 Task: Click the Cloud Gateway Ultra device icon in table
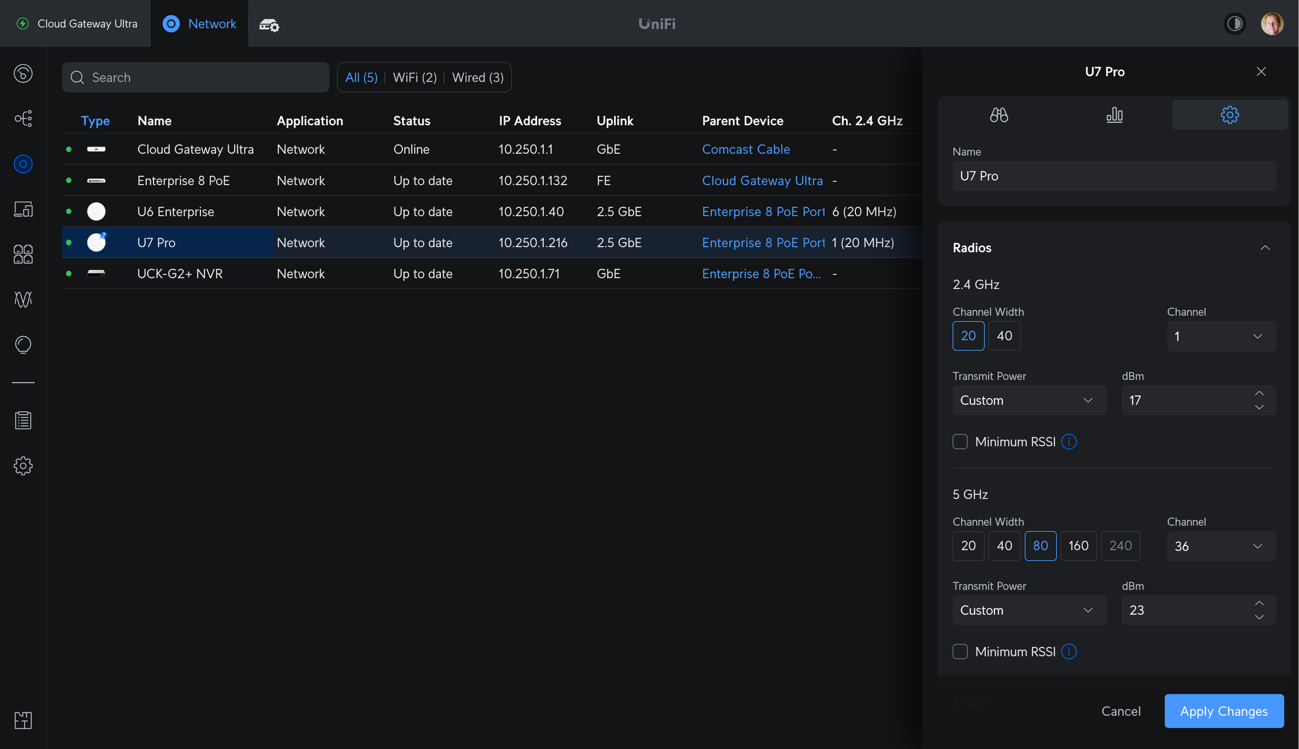click(x=96, y=149)
